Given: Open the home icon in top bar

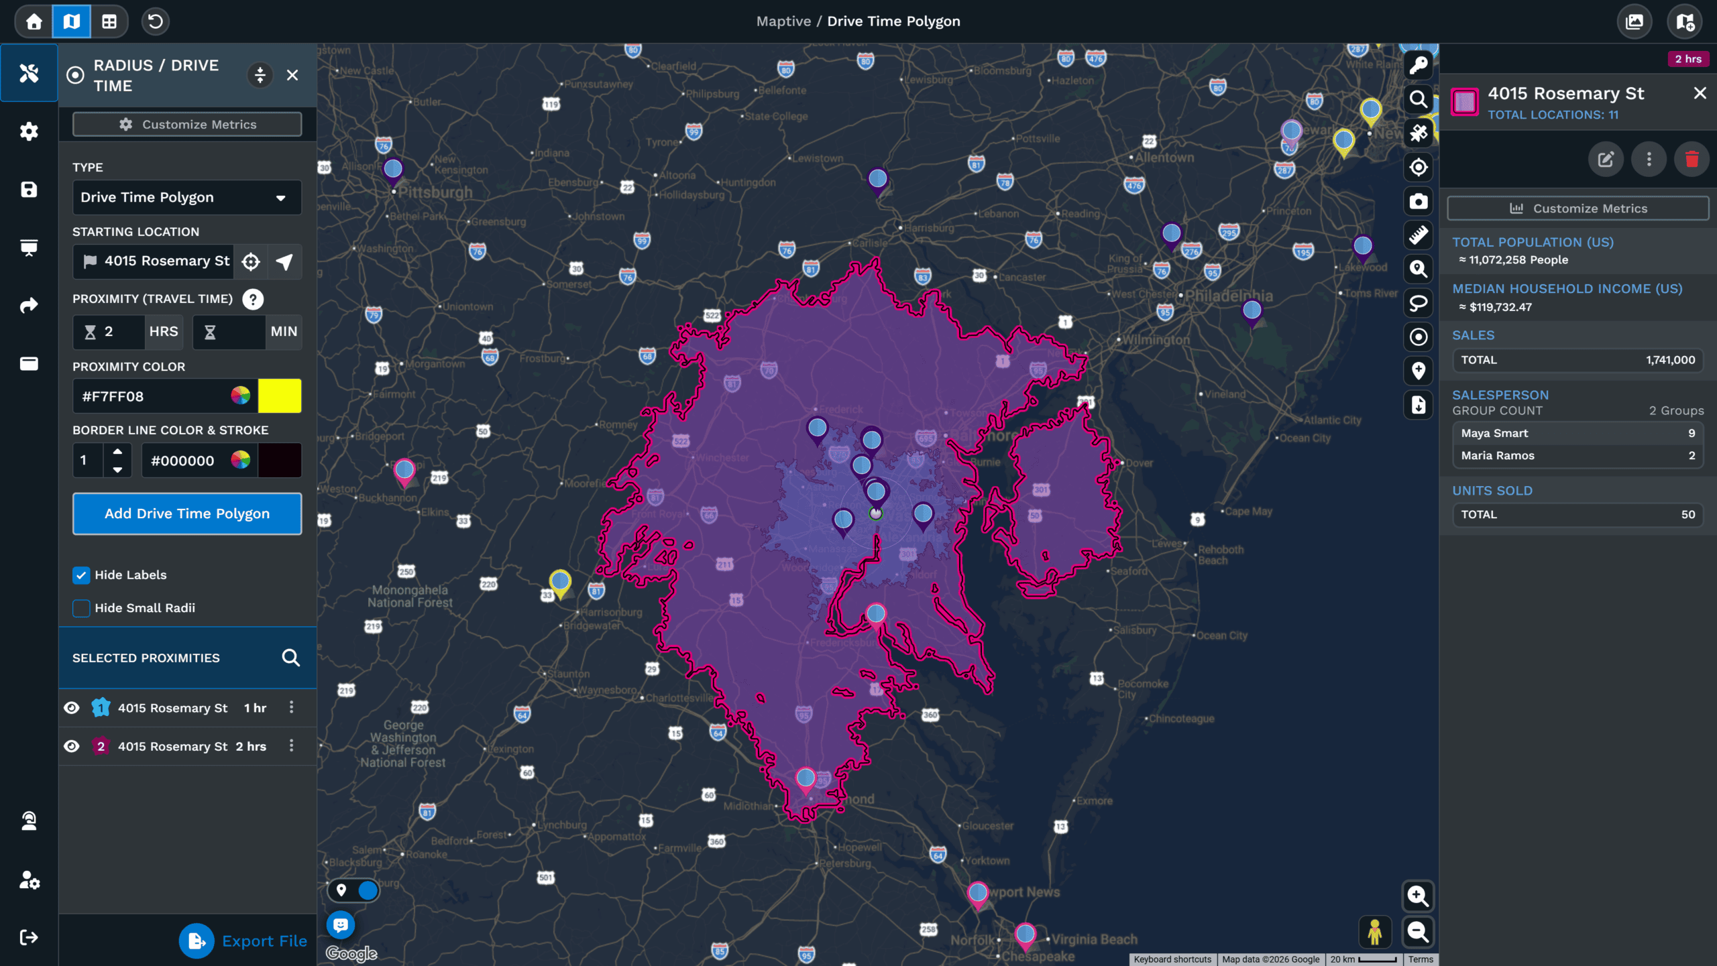Looking at the screenshot, I should pos(34,21).
